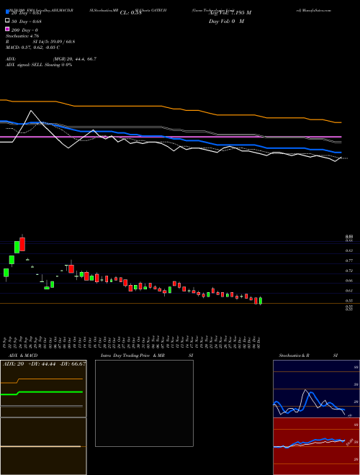Open the lower MACD mini chart panel
Image resolution: width=360 pixels, height=475 pixels.
(x=43, y=446)
